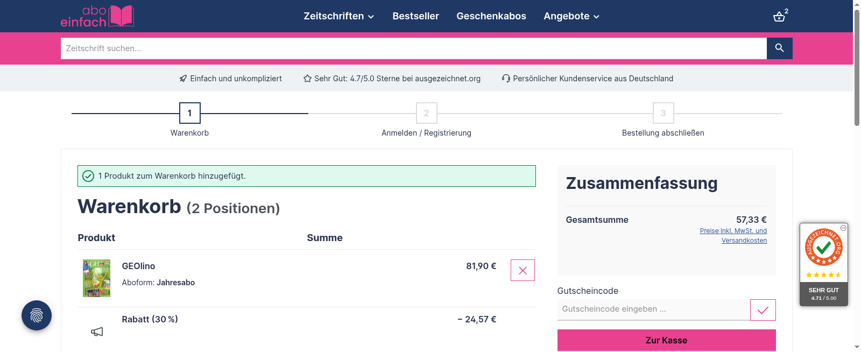The image size is (861, 352).
Task: Click the Zur Kasse button
Action: [x=666, y=340]
